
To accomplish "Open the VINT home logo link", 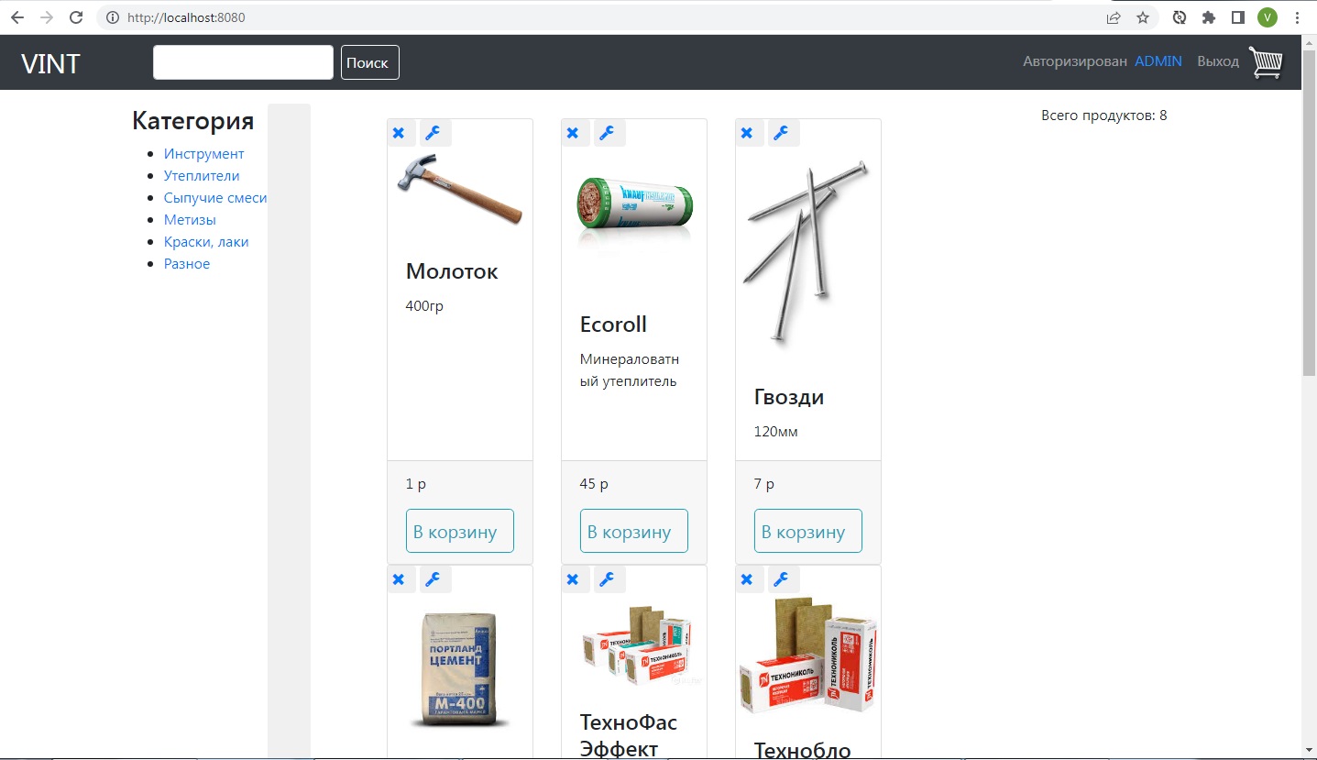I will 51,63.
